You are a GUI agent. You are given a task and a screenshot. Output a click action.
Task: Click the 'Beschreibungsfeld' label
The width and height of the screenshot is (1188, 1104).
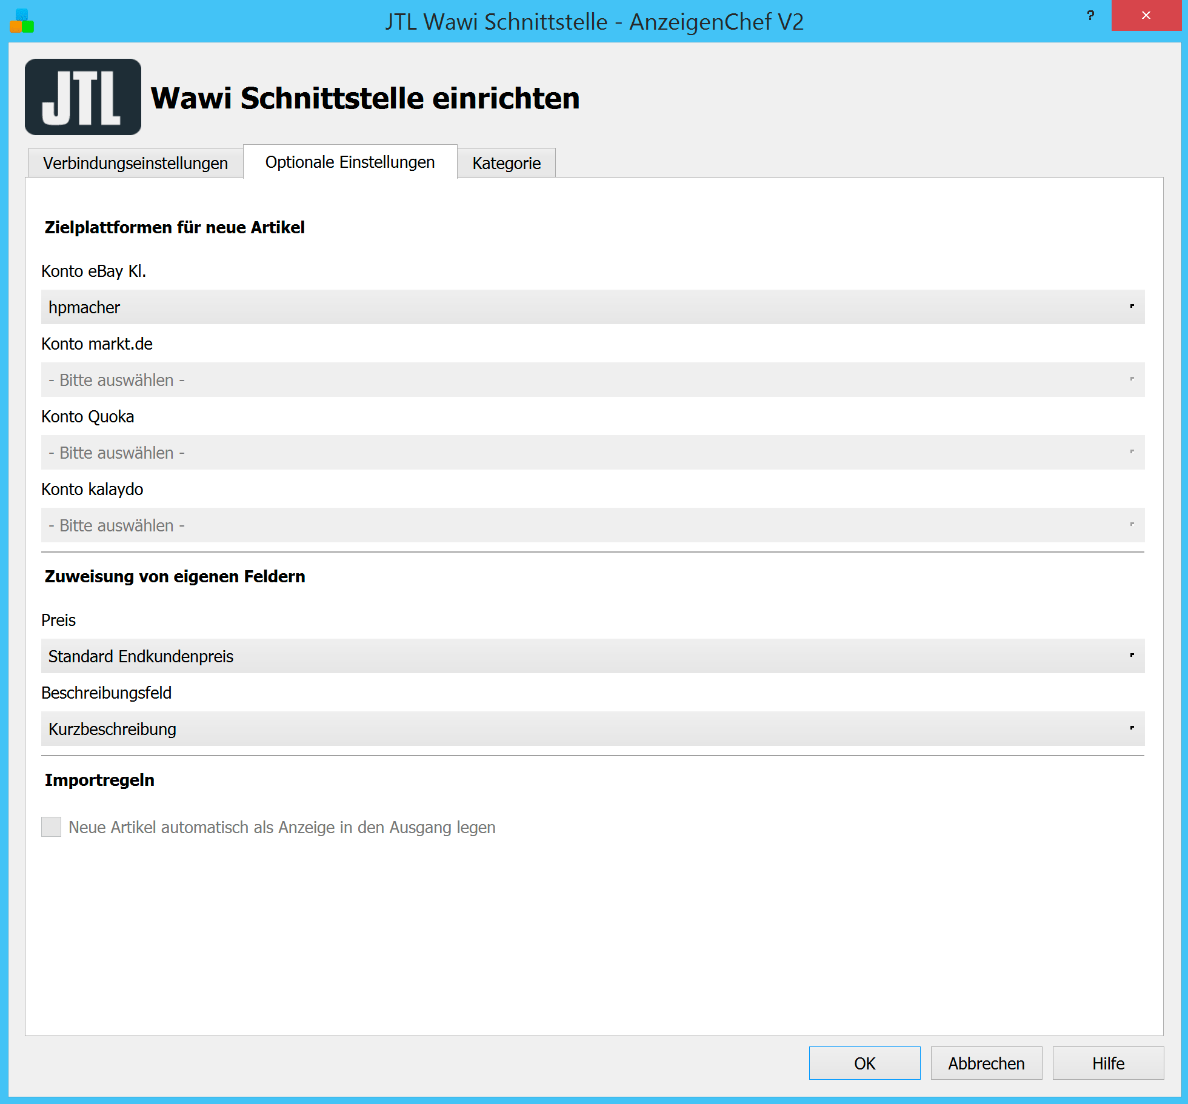[x=107, y=693]
